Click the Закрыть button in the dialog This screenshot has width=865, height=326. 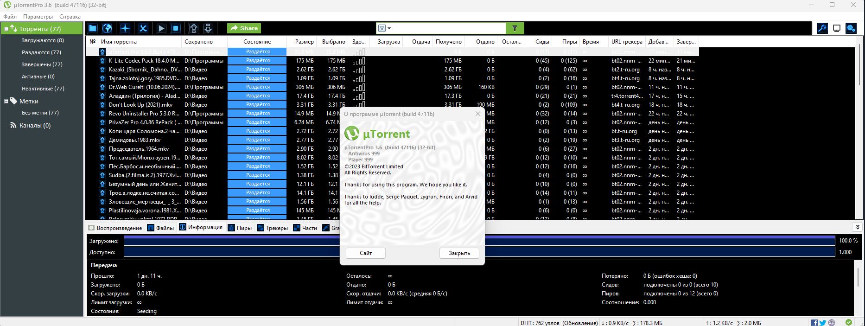pos(459,253)
